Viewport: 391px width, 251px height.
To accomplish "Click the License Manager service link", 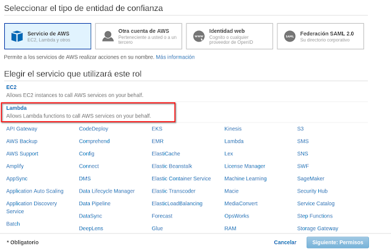I will click(x=244, y=166).
